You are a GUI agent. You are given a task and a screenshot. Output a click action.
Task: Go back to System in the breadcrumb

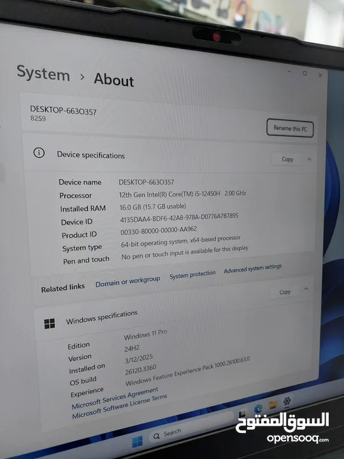pos(43,73)
